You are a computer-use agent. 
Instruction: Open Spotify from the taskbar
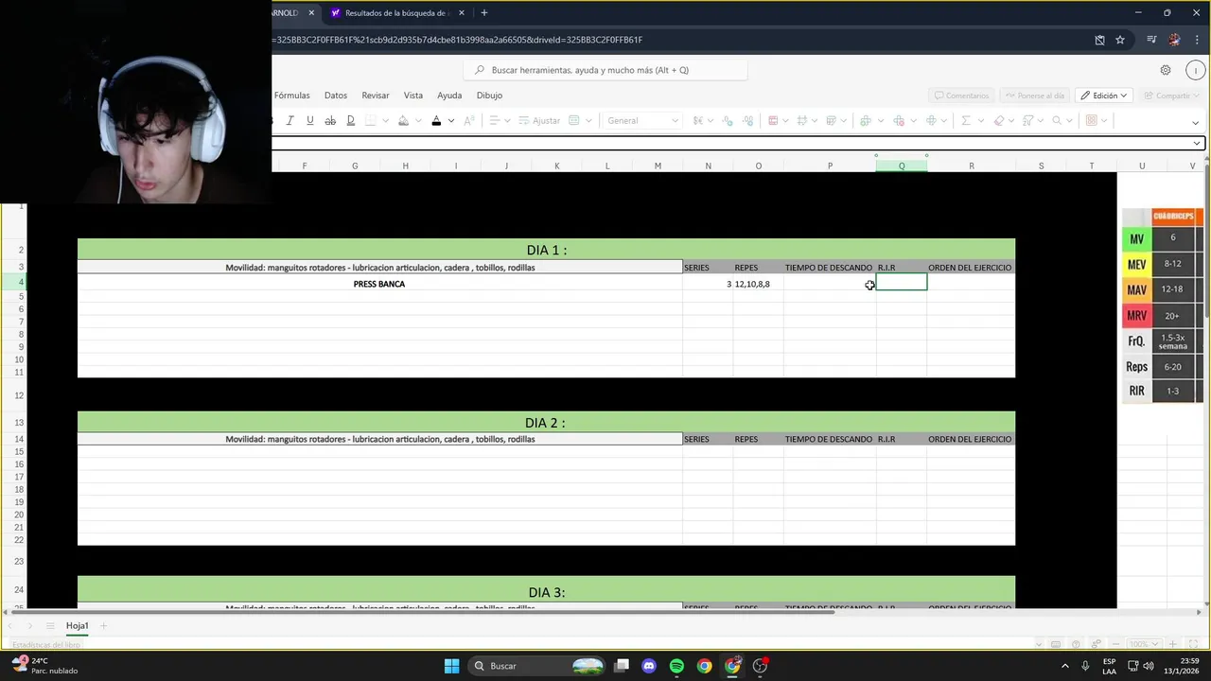pos(676,666)
